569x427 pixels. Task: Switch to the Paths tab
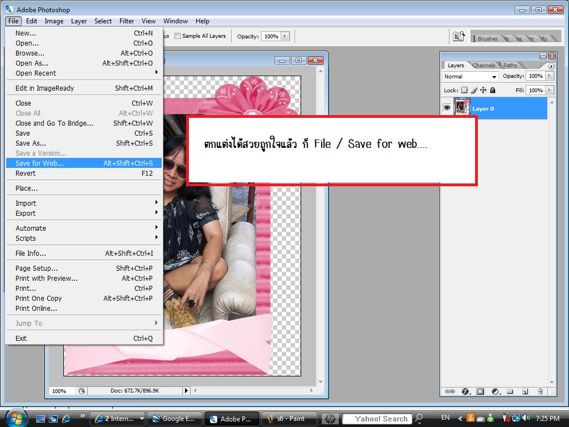tap(510, 66)
